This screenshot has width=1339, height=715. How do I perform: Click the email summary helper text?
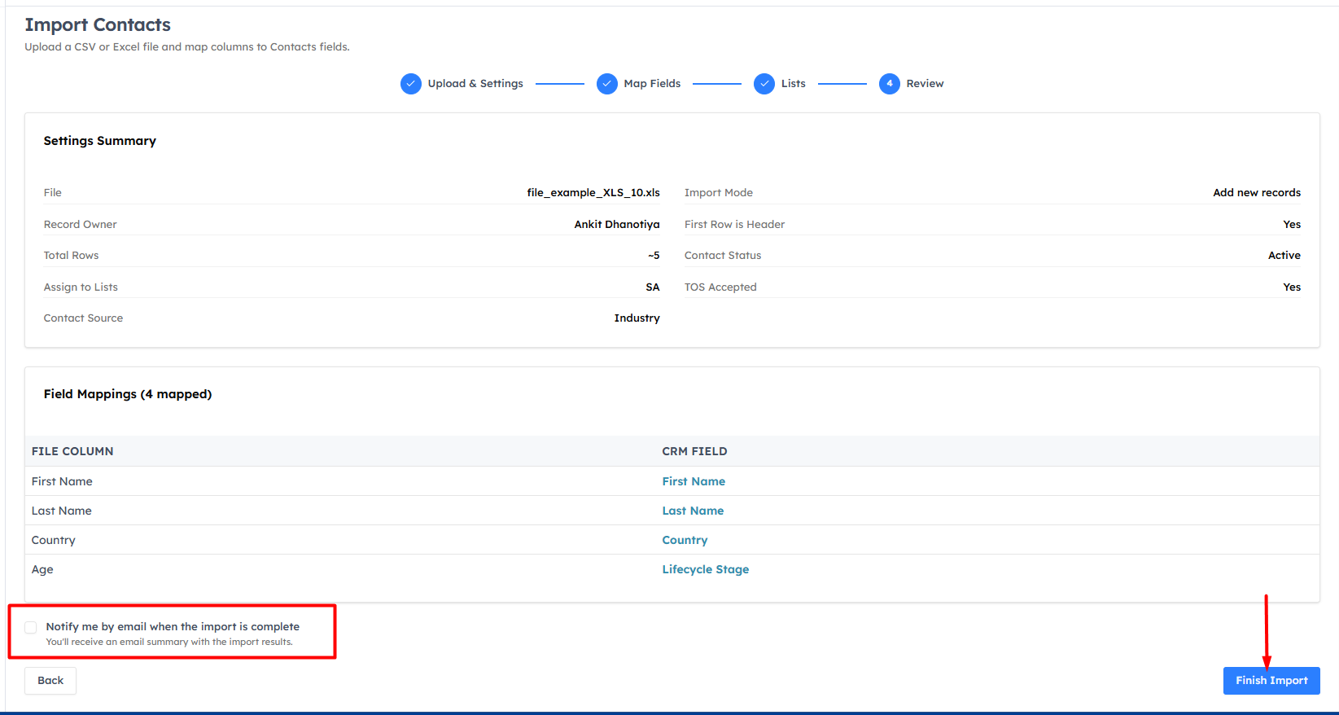(169, 643)
